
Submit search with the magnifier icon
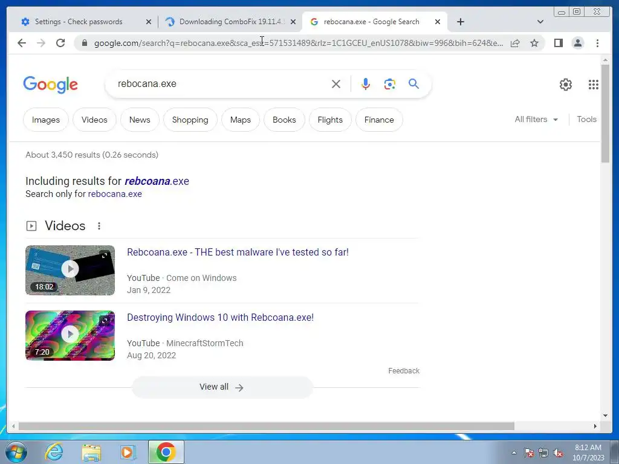(x=413, y=83)
